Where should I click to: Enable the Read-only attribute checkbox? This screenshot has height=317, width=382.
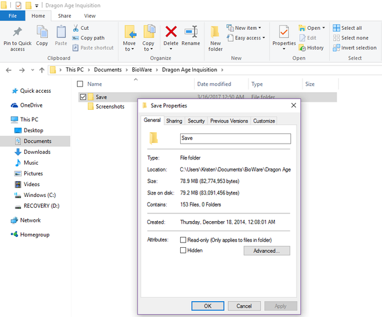(183, 240)
